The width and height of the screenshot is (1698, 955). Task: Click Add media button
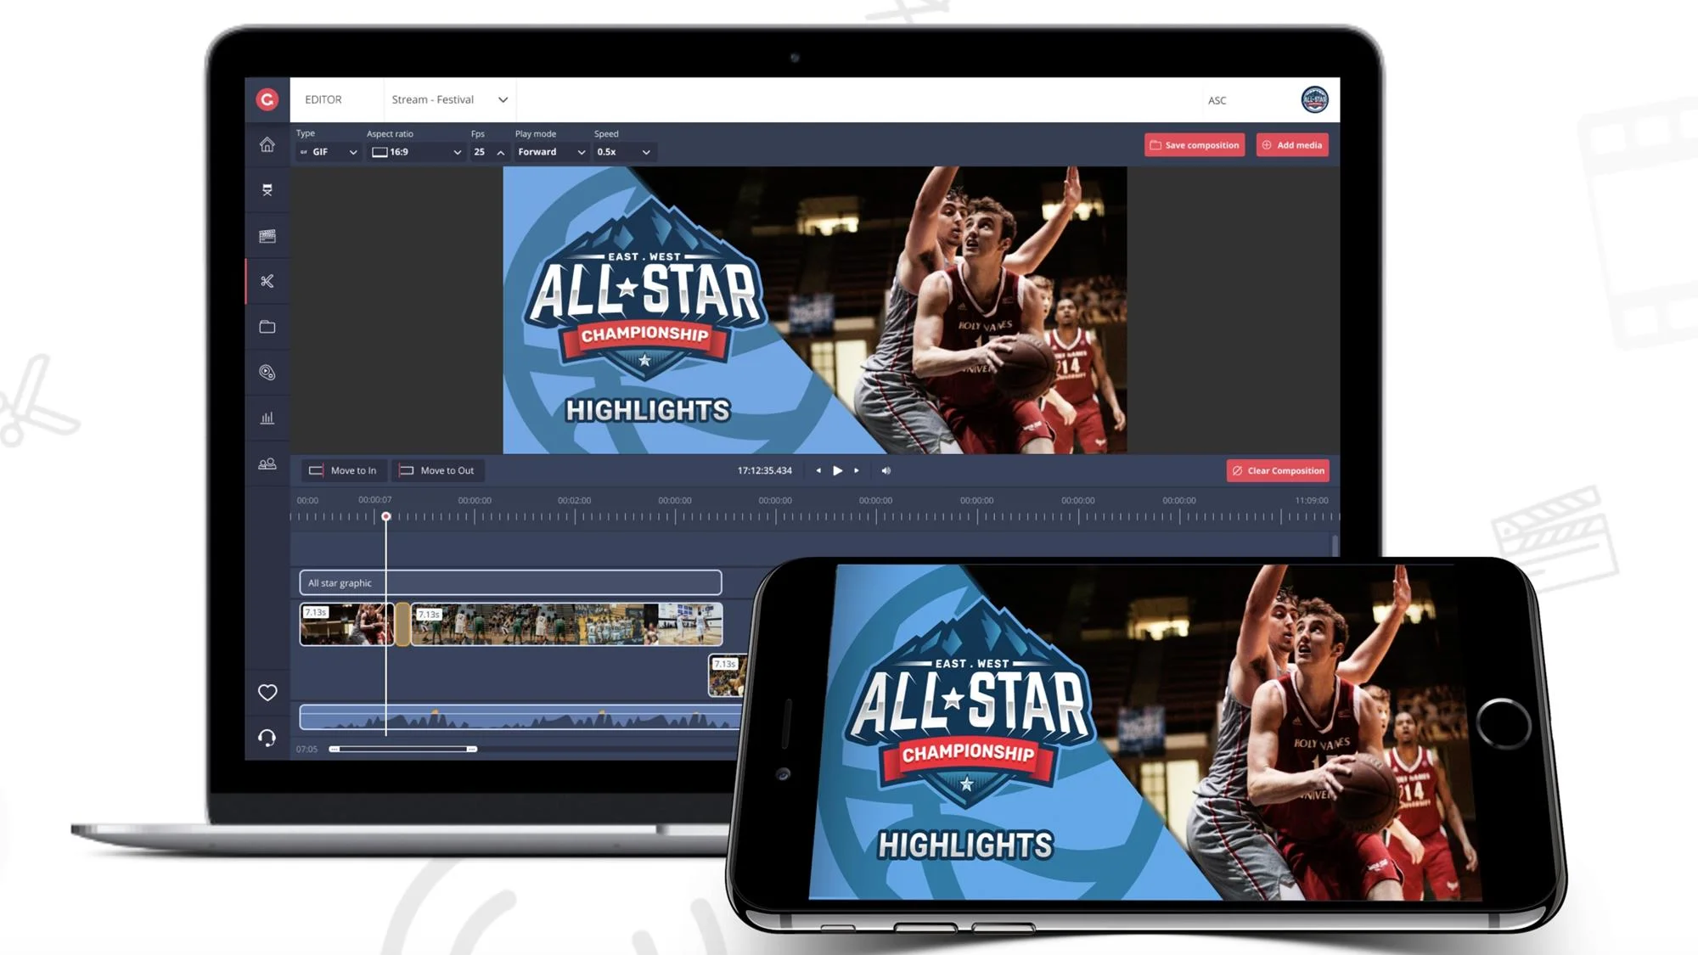point(1292,145)
